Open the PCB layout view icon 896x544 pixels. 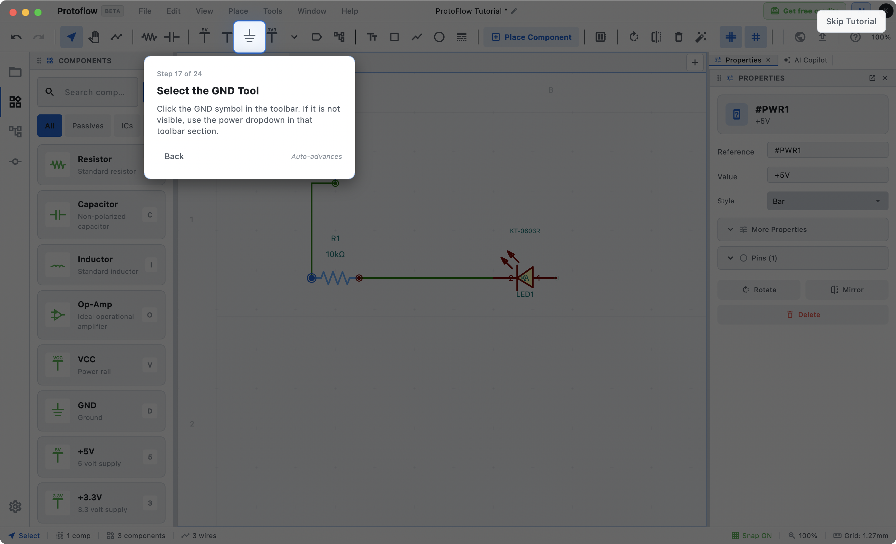tap(601, 37)
